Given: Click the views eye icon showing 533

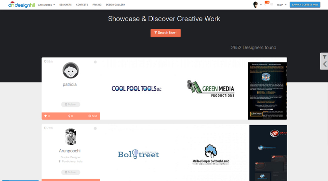Looking at the screenshot, I should coord(90,116).
